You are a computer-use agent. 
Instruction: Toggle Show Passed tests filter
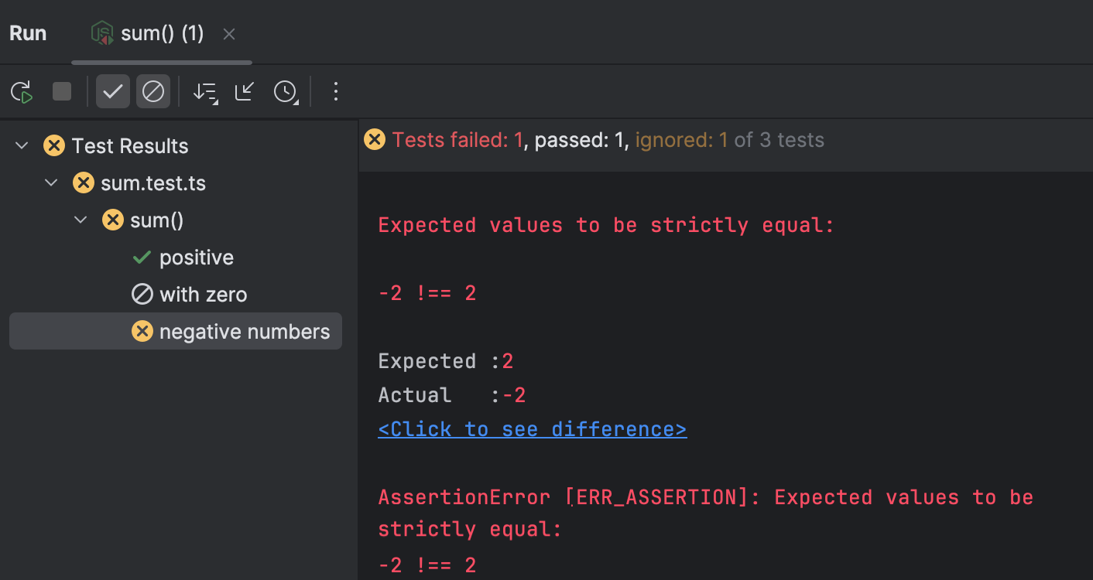pyautogui.click(x=113, y=92)
